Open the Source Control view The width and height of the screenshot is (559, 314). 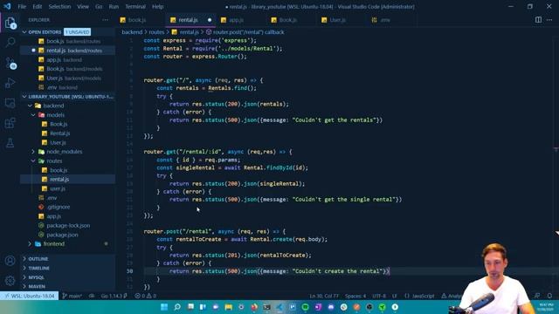click(x=10, y=63)
